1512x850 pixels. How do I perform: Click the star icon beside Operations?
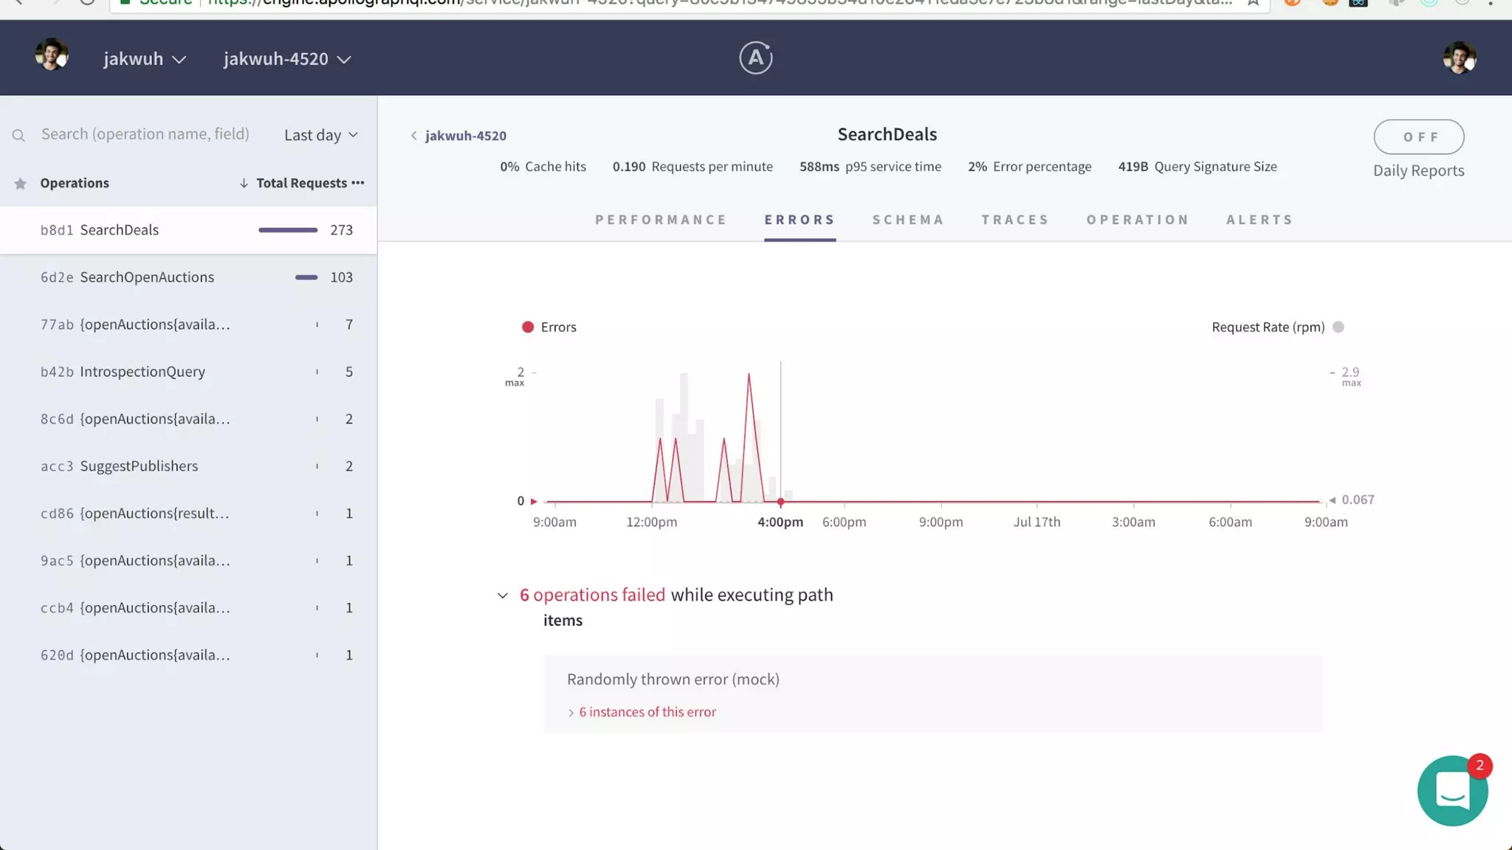pos(21,184)
